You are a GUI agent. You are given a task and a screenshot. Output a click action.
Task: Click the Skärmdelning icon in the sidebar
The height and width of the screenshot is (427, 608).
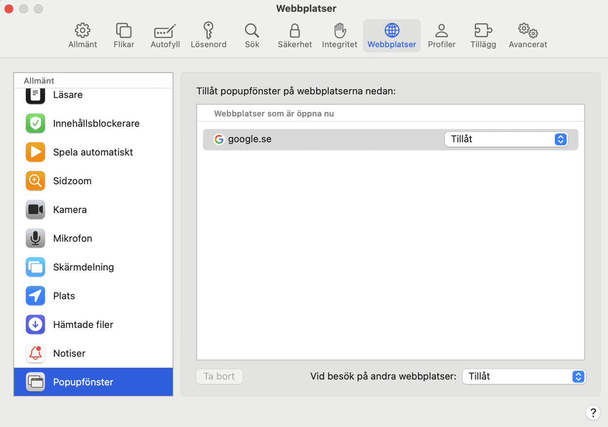pyautogui.click(x=35, y=267)
